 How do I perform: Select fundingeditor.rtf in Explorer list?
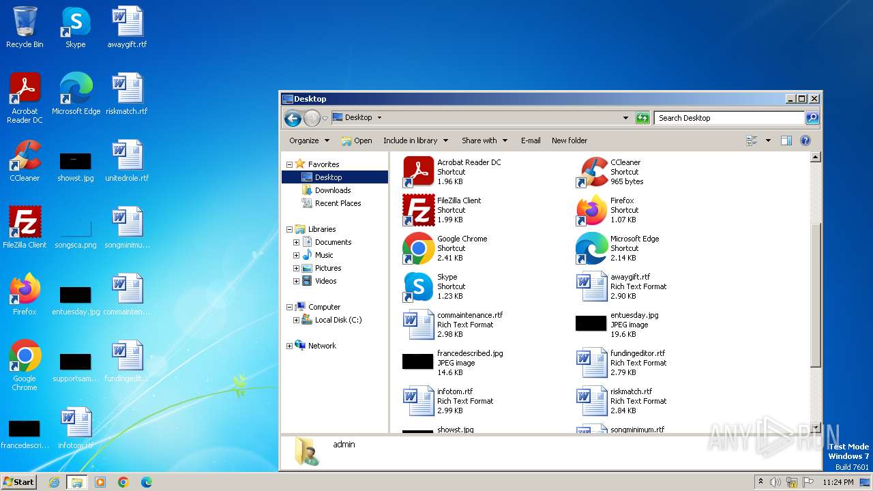point(621,363)
